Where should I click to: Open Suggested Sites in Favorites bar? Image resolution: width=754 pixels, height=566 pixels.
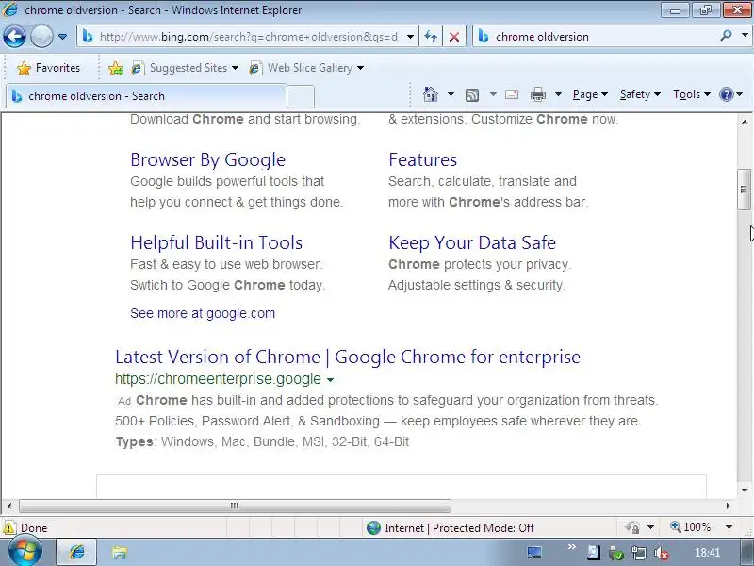tap(179, 68)
